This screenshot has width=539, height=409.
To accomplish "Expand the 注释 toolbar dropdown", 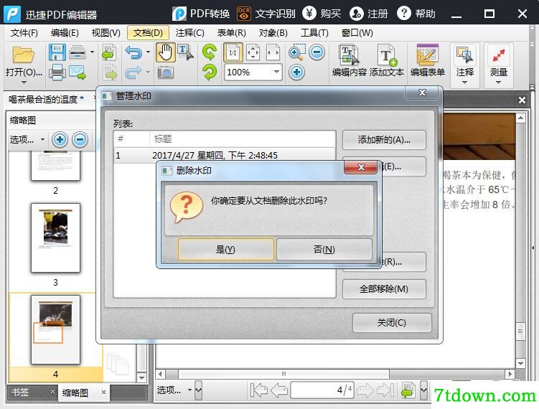I will click(465, 82).
